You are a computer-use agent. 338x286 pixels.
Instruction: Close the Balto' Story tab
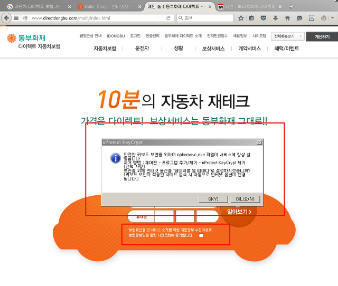pyautogui.click(x=139, y=7)
